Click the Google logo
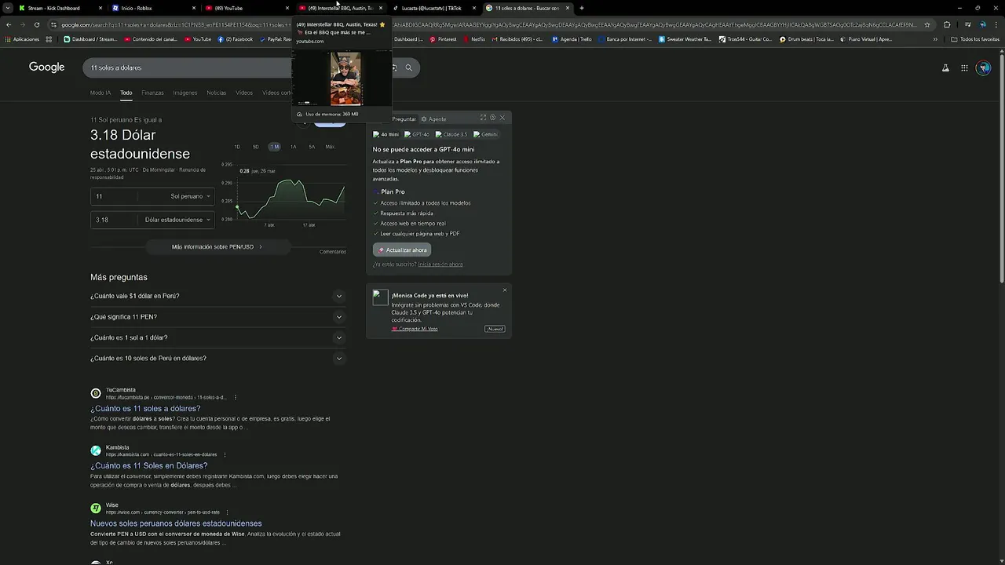1005x565 pixels. pyautogui.click(x=46, y=67)
